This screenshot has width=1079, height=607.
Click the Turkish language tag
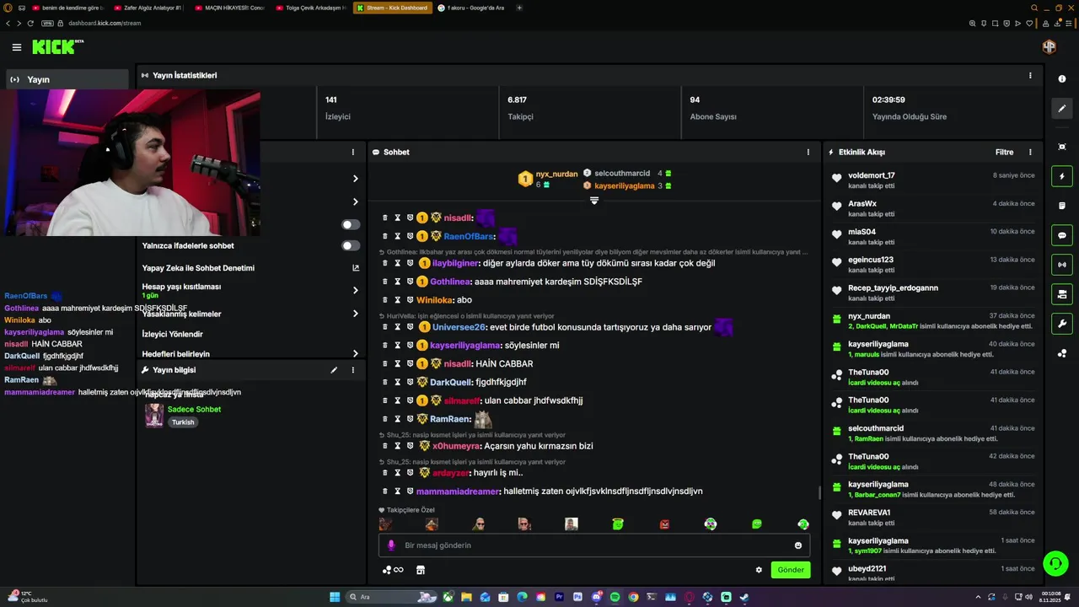[183, 422]
